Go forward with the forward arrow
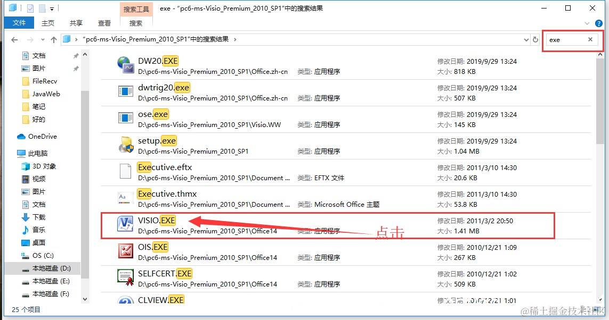The image size is (609, 320). pos(30,39)
